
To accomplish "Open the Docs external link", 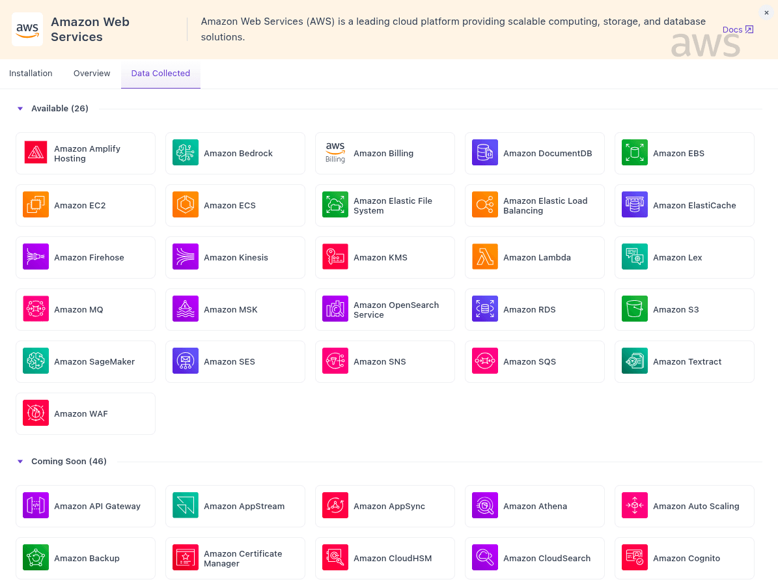I will click(x=737, y=29).
